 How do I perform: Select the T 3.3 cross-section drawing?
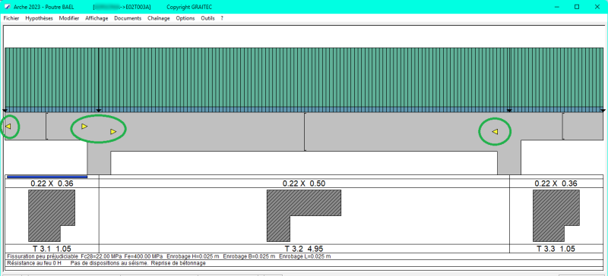pyautogui.click(x=556, y=215)
